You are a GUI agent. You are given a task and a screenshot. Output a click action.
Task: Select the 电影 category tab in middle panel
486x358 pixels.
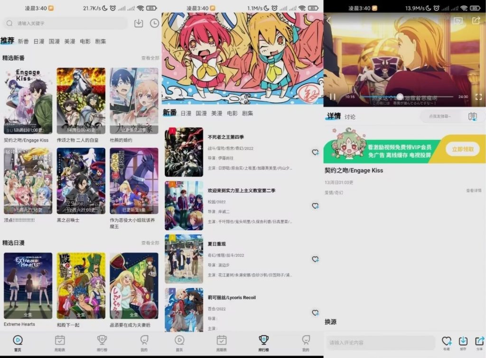point(232,113)
